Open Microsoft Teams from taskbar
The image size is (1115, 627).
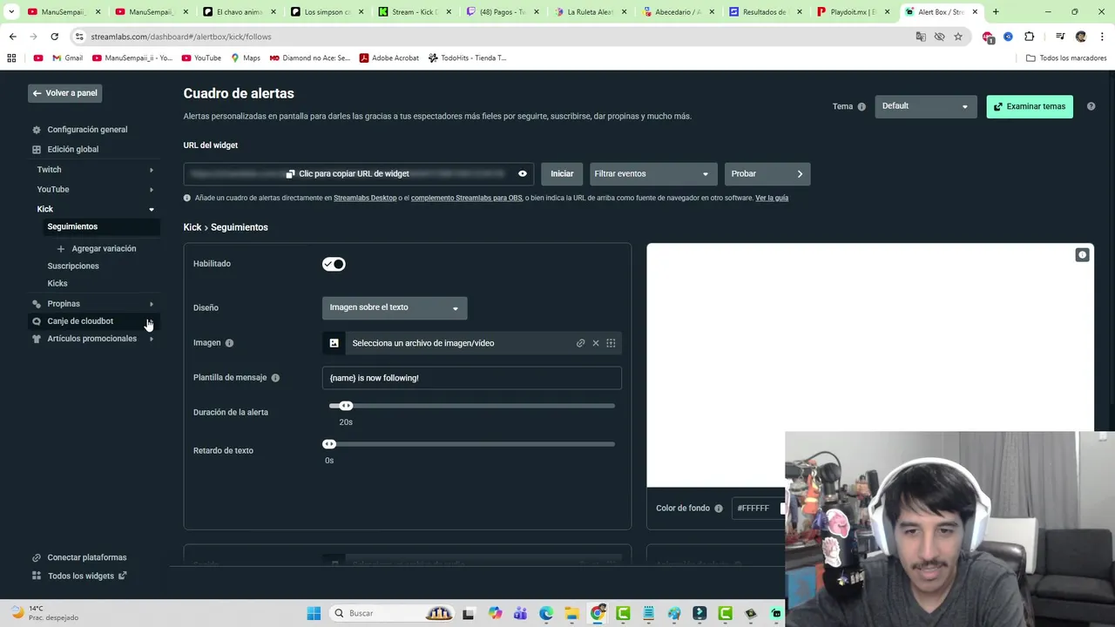click(x=520, y=613)
